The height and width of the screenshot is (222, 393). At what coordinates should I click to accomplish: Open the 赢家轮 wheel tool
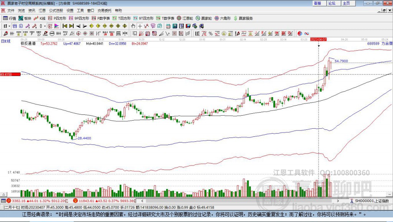tap(204, 18)
